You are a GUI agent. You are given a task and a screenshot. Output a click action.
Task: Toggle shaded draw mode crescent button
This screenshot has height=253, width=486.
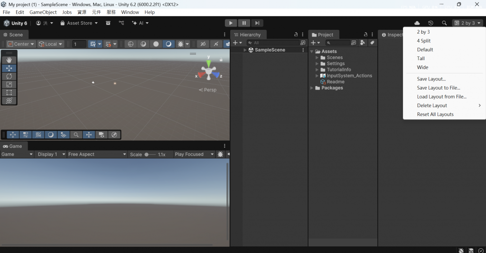(x=168, y=44)
